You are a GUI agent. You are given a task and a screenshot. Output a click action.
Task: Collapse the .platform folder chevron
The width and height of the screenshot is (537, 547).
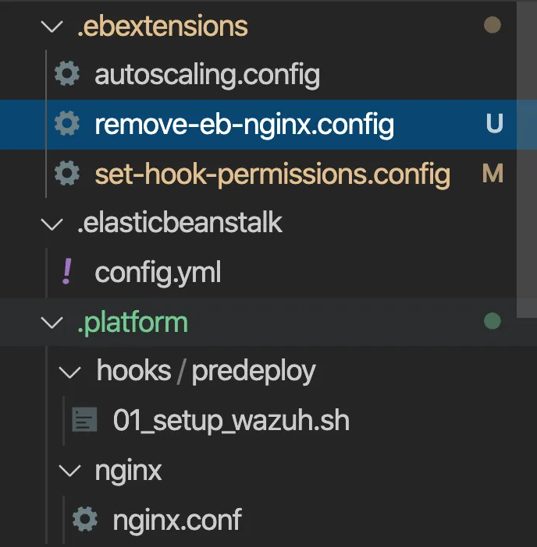[x=53, y=322]
